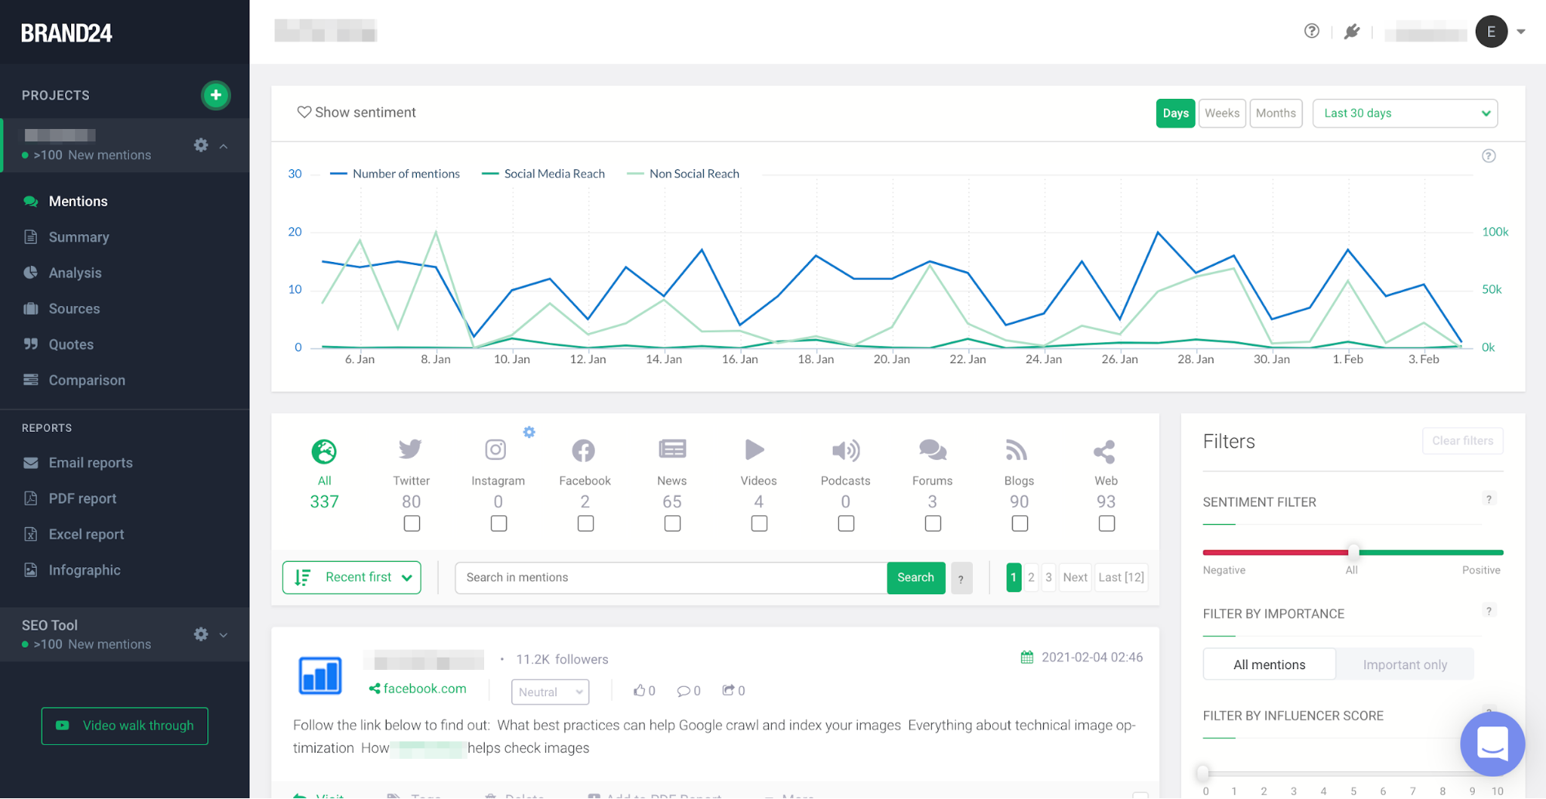
Task: Click the Video walk through button
Action: pos(125,726)
